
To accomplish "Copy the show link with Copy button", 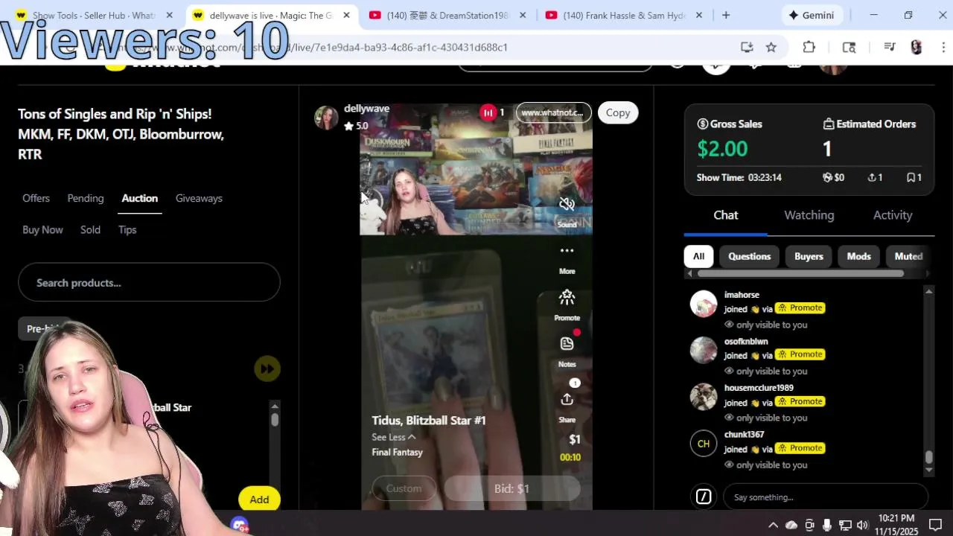I will click(617, 112).
